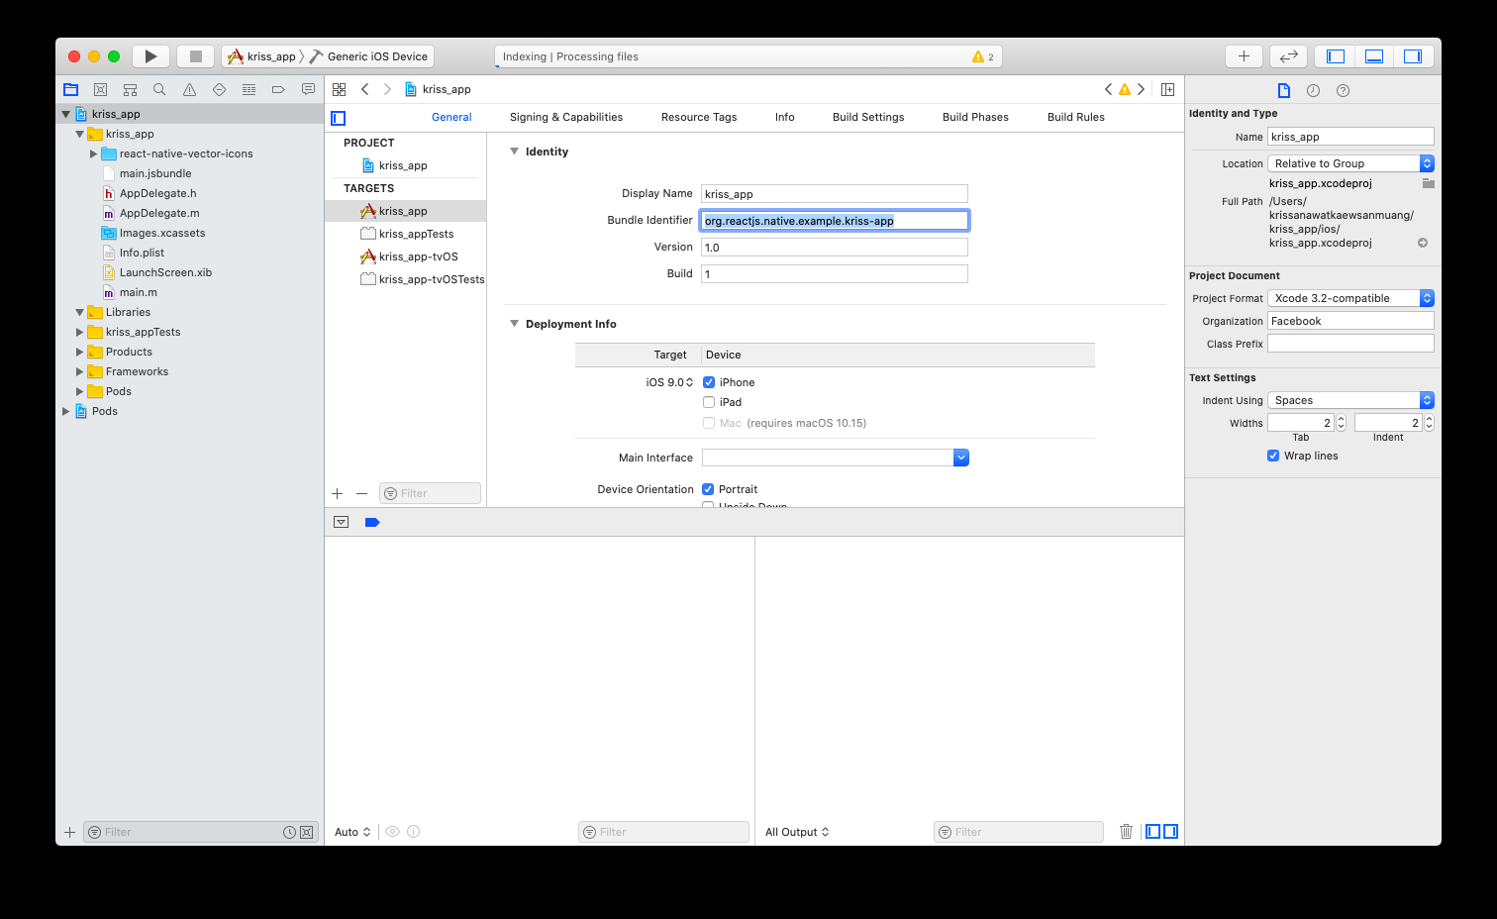The width and height of the screenshot is (1497, 919).
Task: Open the Build Rules tab
Action: pyautogui.click(x=1076, y=117)
